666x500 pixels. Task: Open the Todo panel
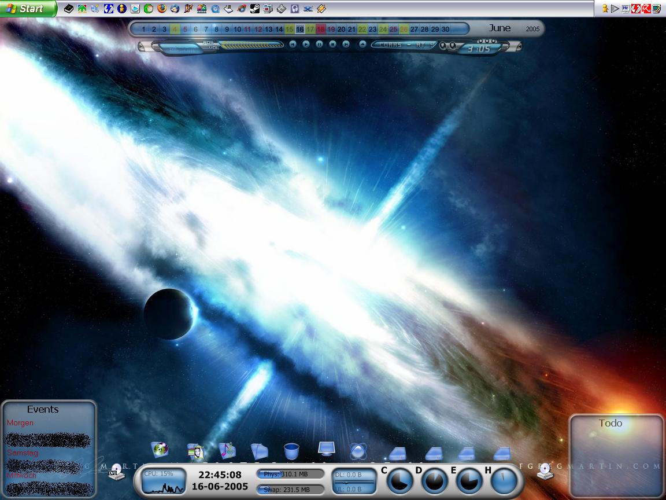(616, 456)
